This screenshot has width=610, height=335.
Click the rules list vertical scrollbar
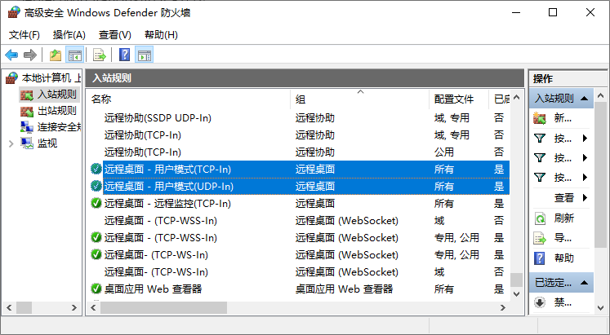coord(516,204)
